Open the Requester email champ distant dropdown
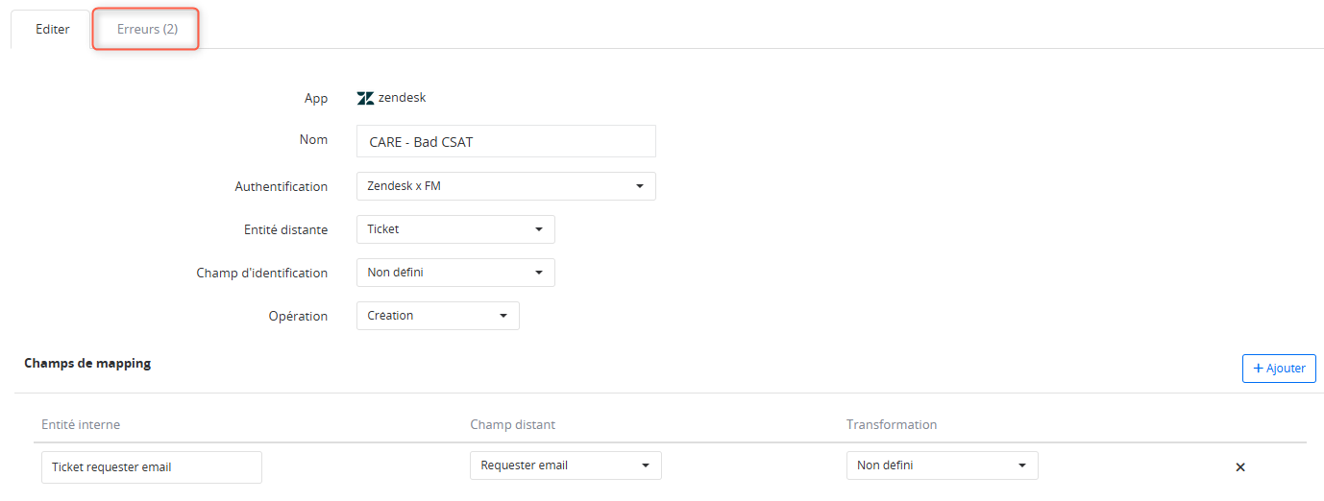Viewport: 1324px width, 501px height. (565, 465)
